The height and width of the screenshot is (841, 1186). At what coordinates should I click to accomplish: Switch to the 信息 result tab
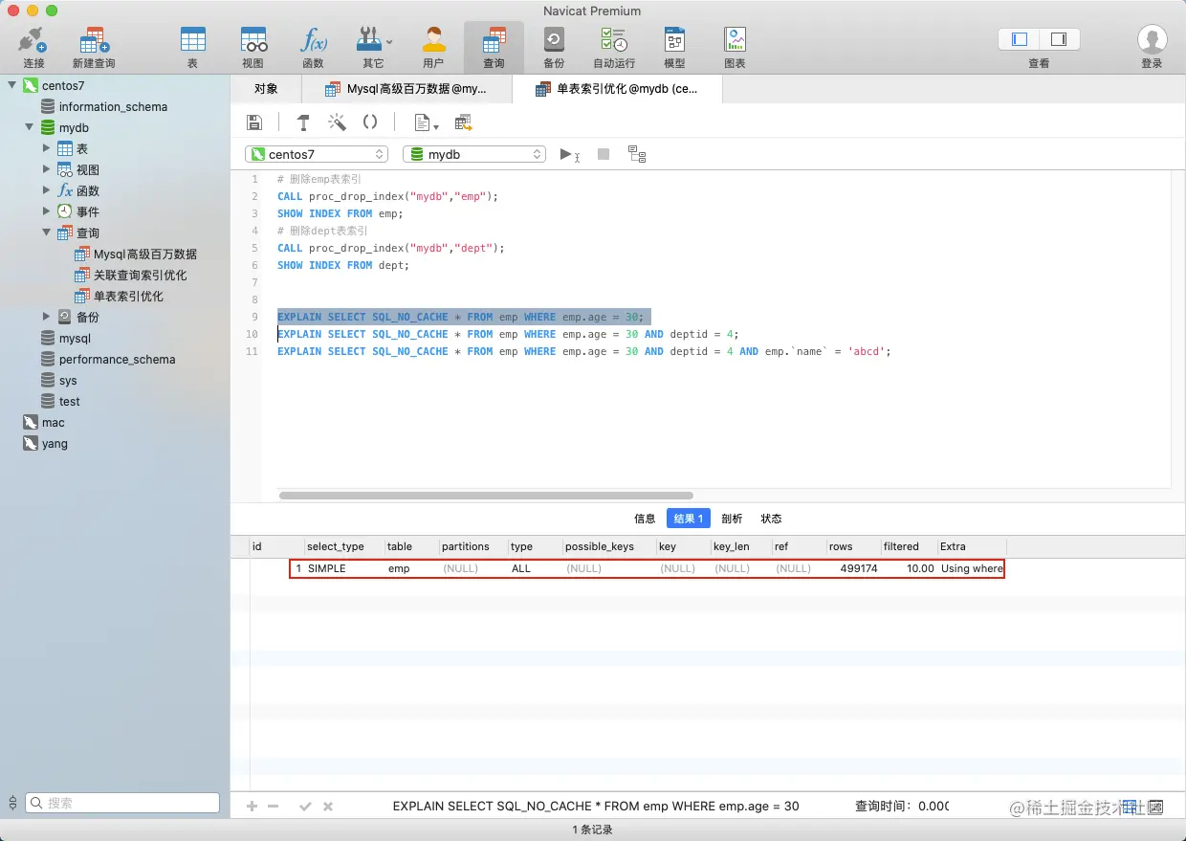pos(646,519)
